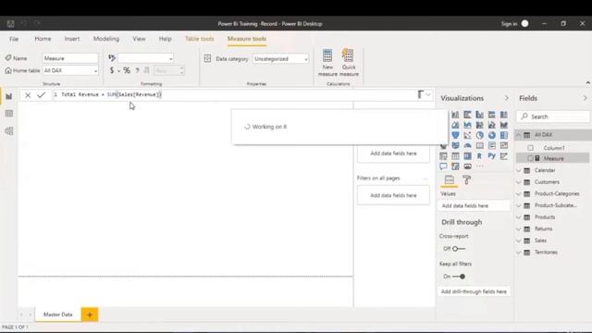
Task: Expand the Customers table
Action: point(518,182)
